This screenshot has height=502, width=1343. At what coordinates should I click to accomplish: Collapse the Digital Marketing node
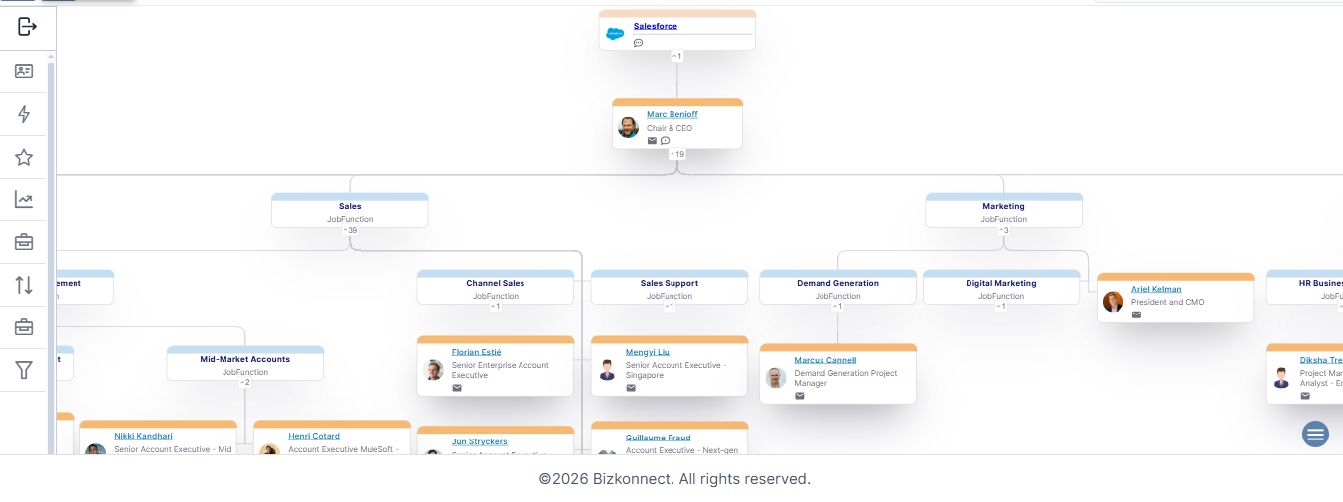tap(1000, 306)
